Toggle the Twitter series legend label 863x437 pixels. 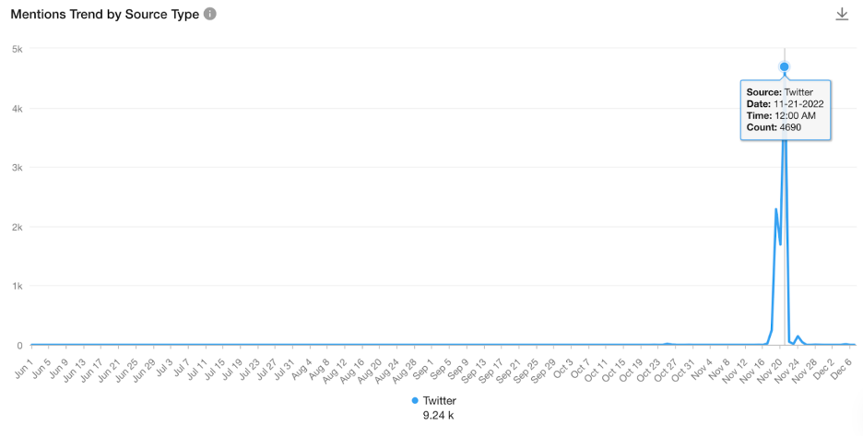(x=439, y=401)
